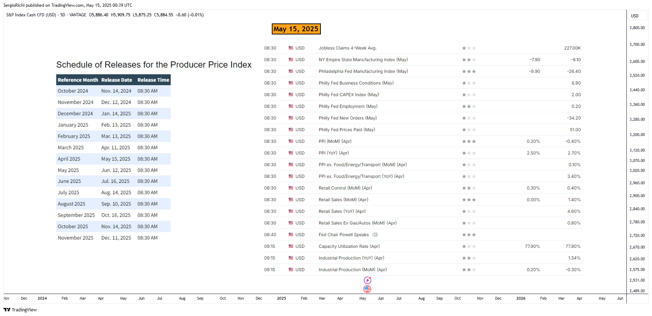Click the Retail Sales Ex Gas/Autos (MoM) event name
Screen dimensions: 652x316
pyautogui.click(x=357, y=223)
